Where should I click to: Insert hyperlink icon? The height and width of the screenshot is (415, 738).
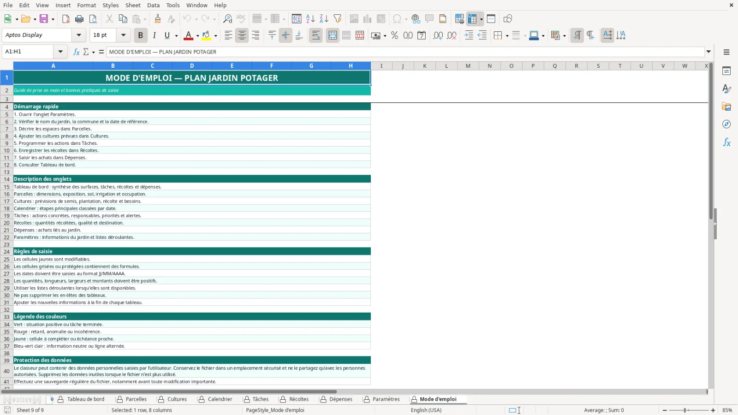tap(416, 19)
